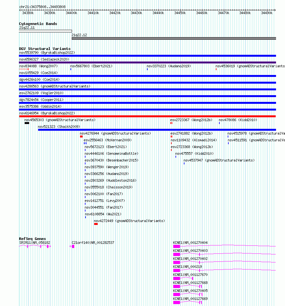Image resolution: width=285 pixels, height=306 pixels.
Task: Open C21orf140|NM_001282537 gene label
Action: [93, 243]
